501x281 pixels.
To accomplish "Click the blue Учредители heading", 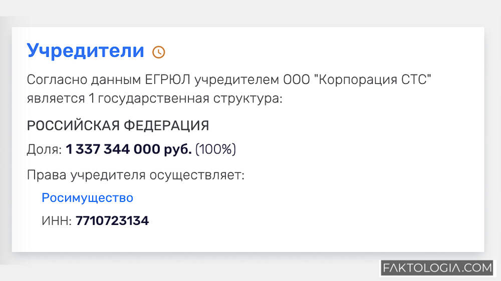I will pos(85,50).
